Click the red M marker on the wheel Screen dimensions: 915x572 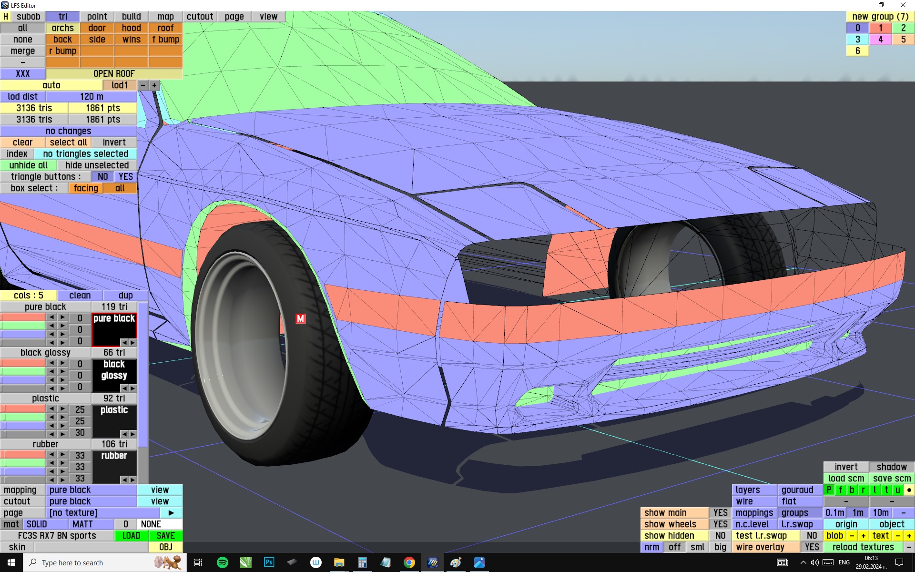tap(300, 318)
